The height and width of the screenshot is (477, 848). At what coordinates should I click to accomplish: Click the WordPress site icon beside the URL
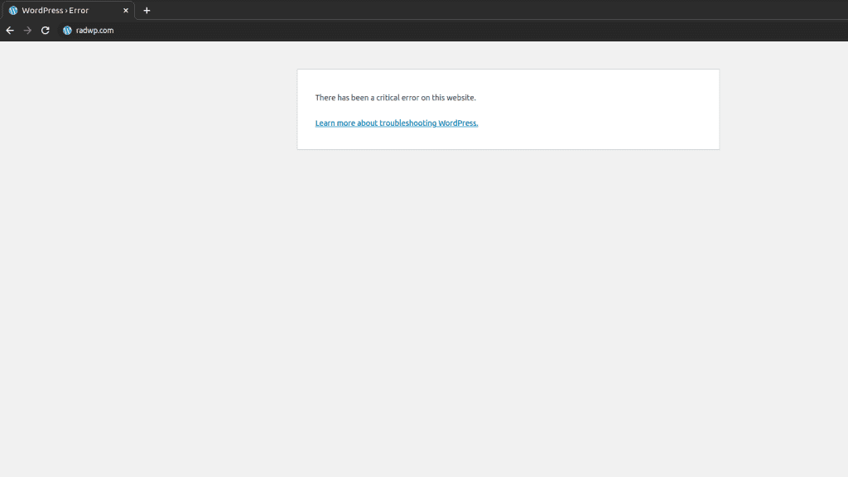pos(68,31)
